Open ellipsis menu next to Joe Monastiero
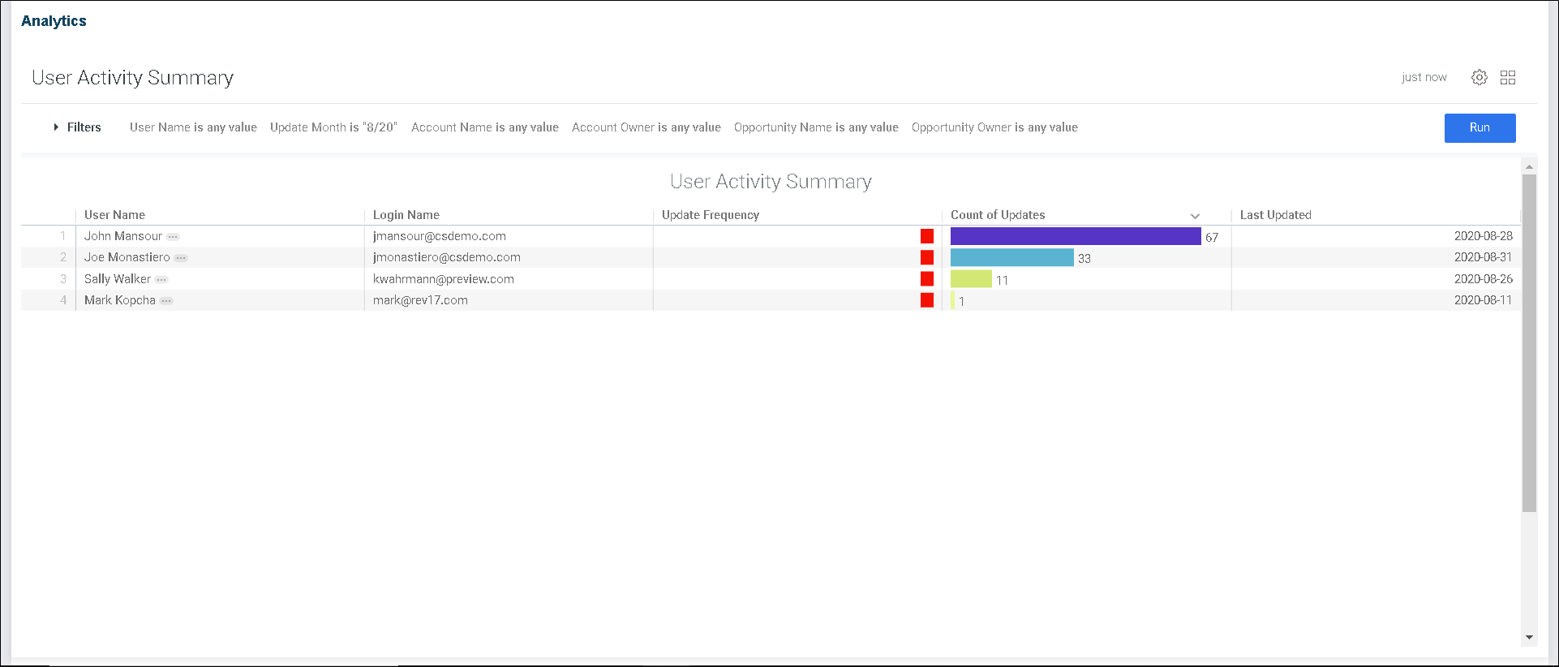This screenshot has height=667, width=1559. (181, 258)
